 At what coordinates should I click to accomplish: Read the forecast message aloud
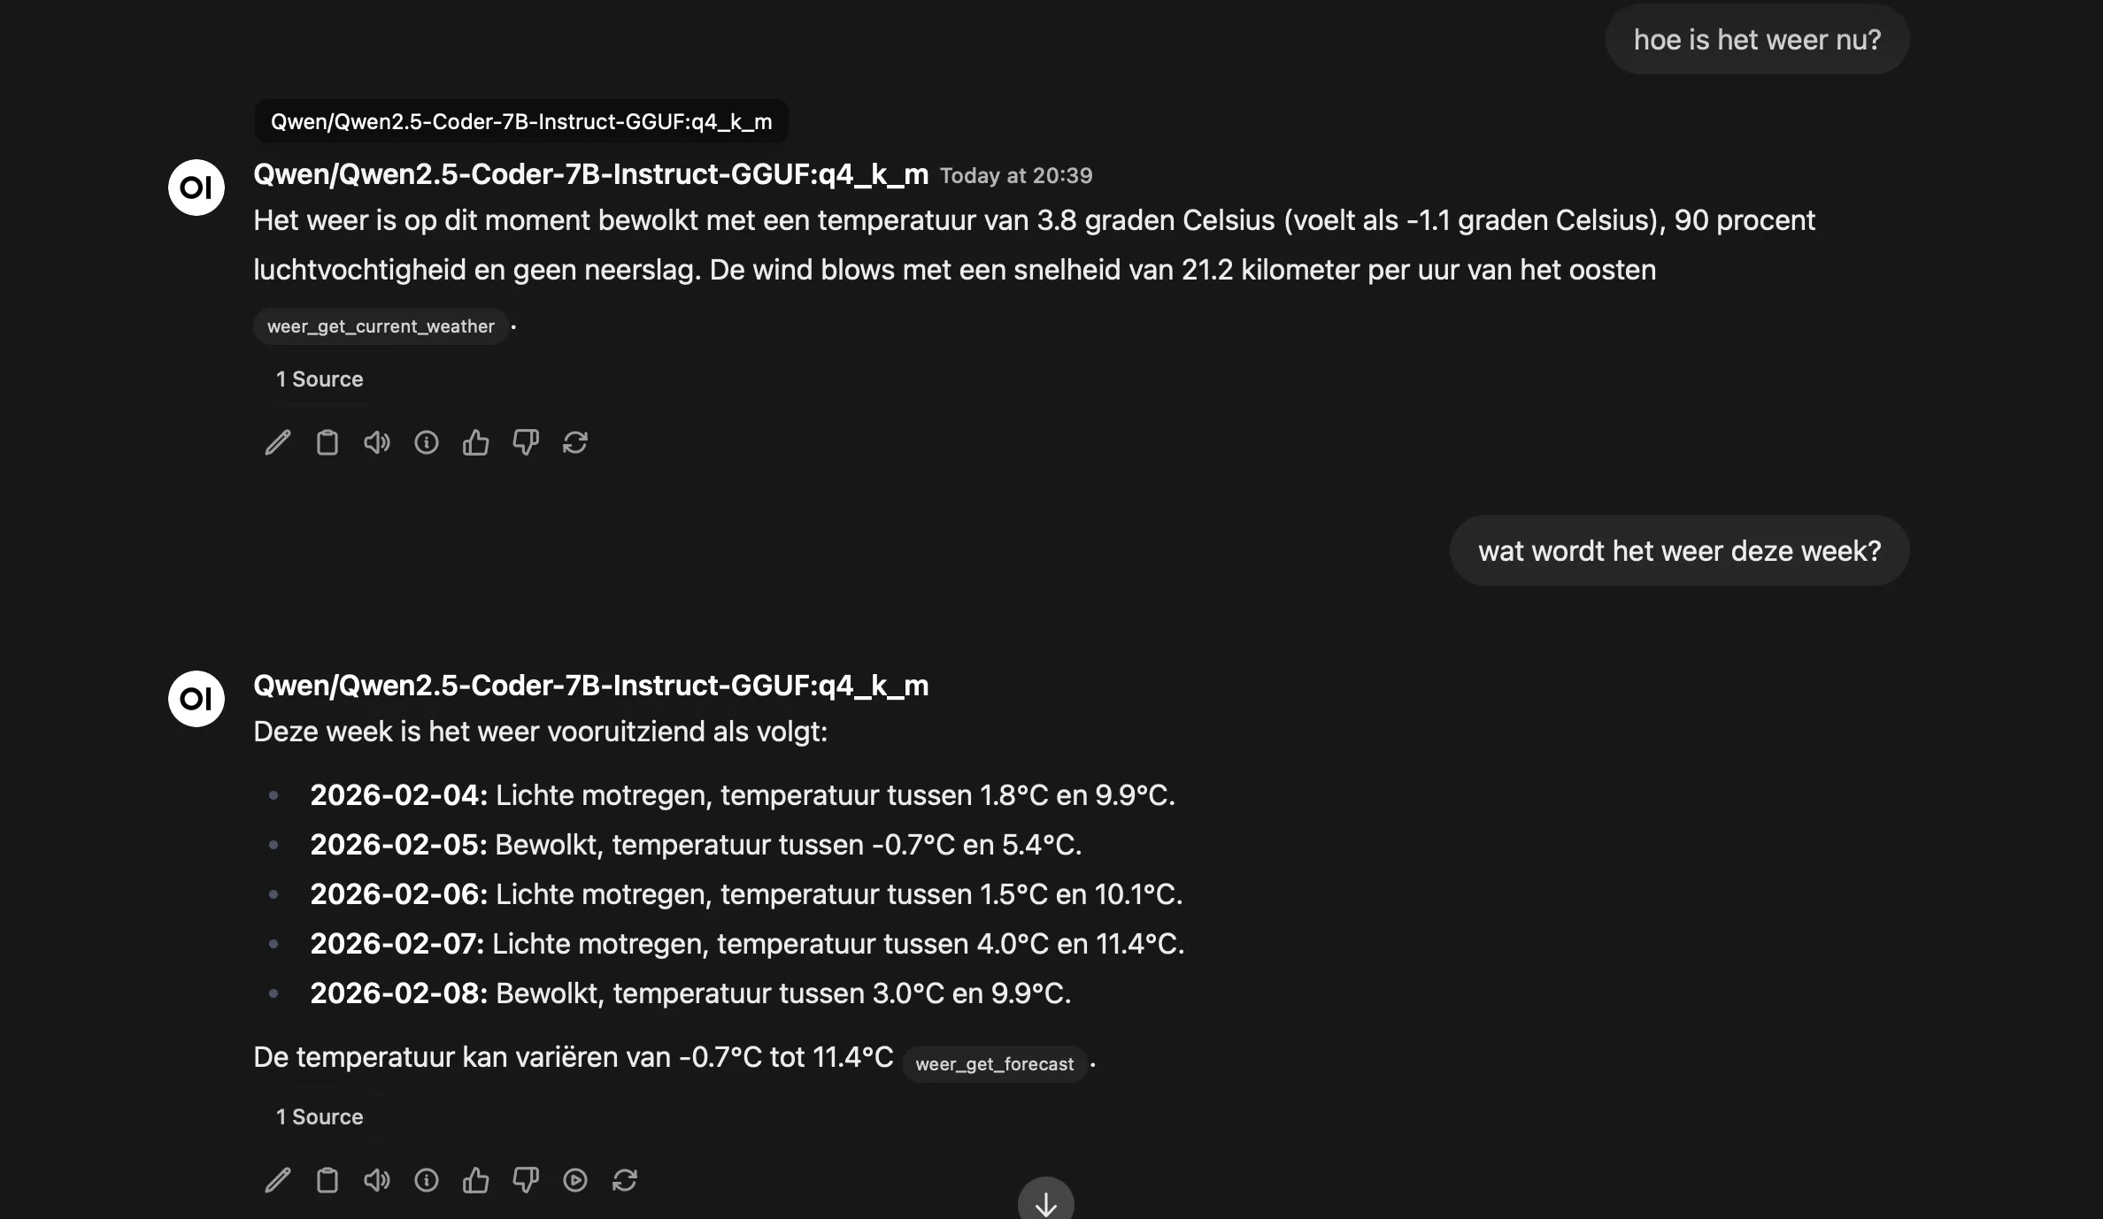pos(376,1181)
